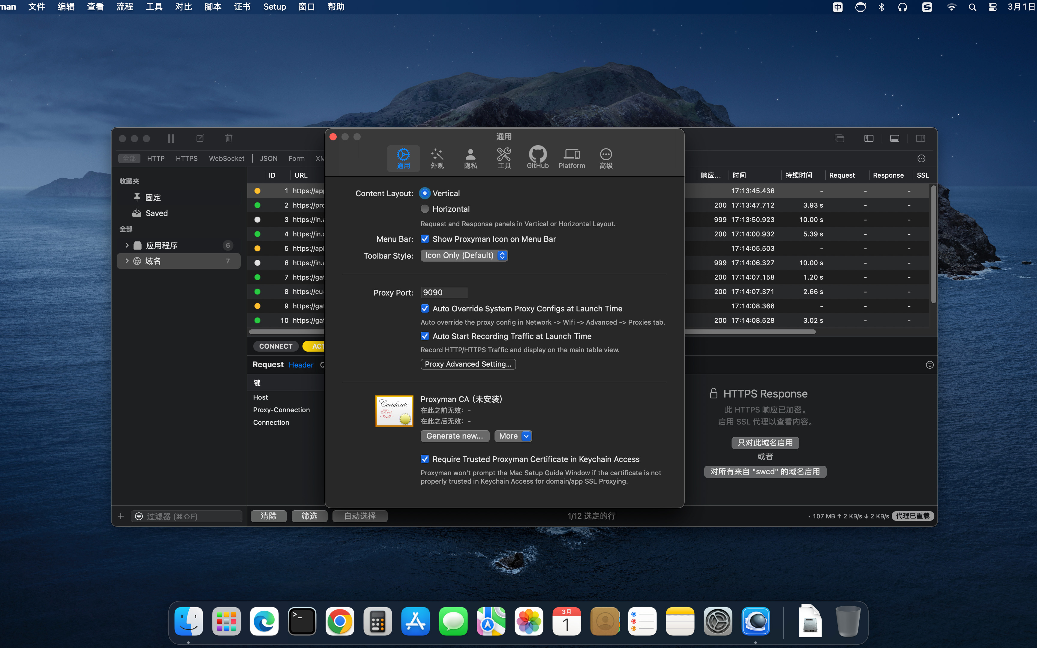This screenshot has width=1037, height=648.
Task: Open System Preferences from the Dock
Action: (718, 621)
